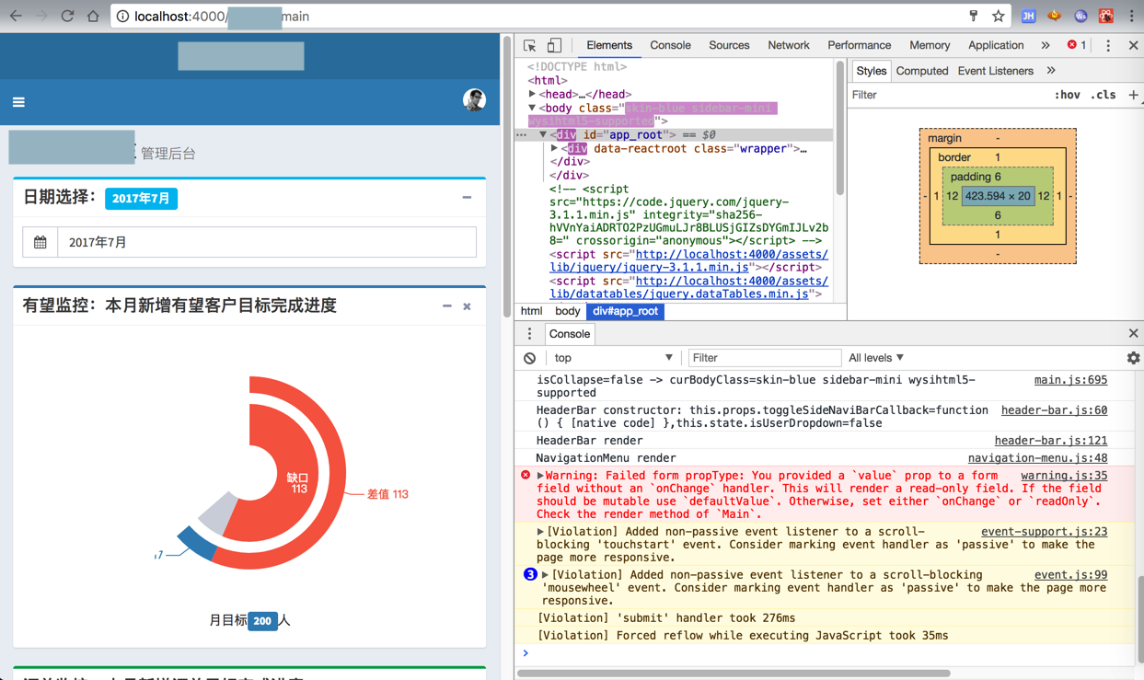Collapse the 日期选择 panel with minus icon
This screenshot has height=680, width=1144.
(x=467, y=197)
